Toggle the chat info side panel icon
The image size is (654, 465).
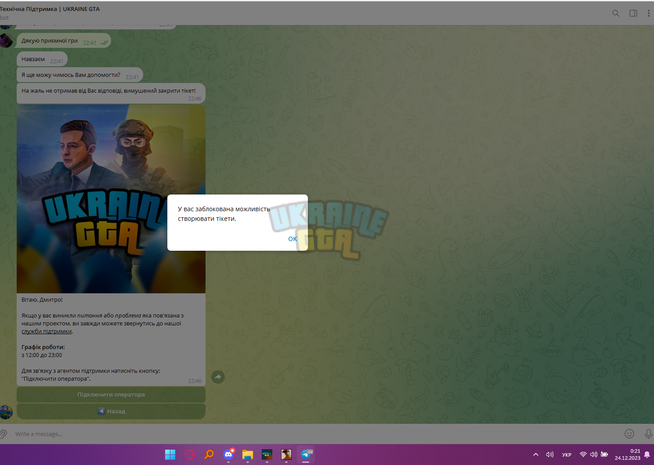coord(633,13)
